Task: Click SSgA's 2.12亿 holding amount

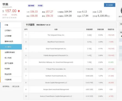Action: pyautogui.click(x=89, y=49)
